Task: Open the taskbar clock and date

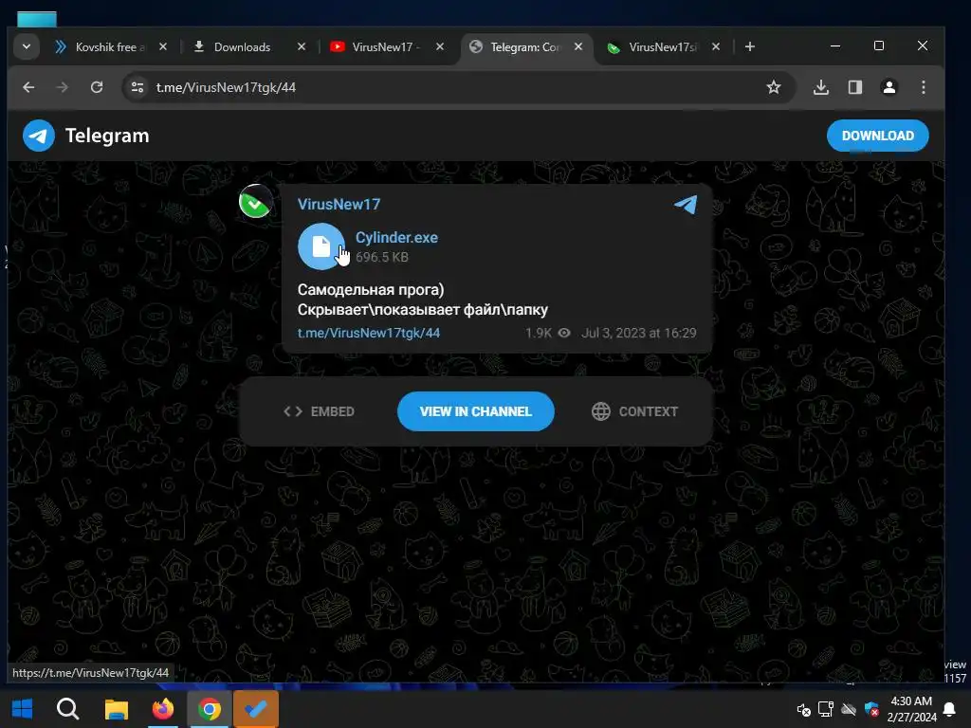Action: pyautogui.click(x=911, y=709)
